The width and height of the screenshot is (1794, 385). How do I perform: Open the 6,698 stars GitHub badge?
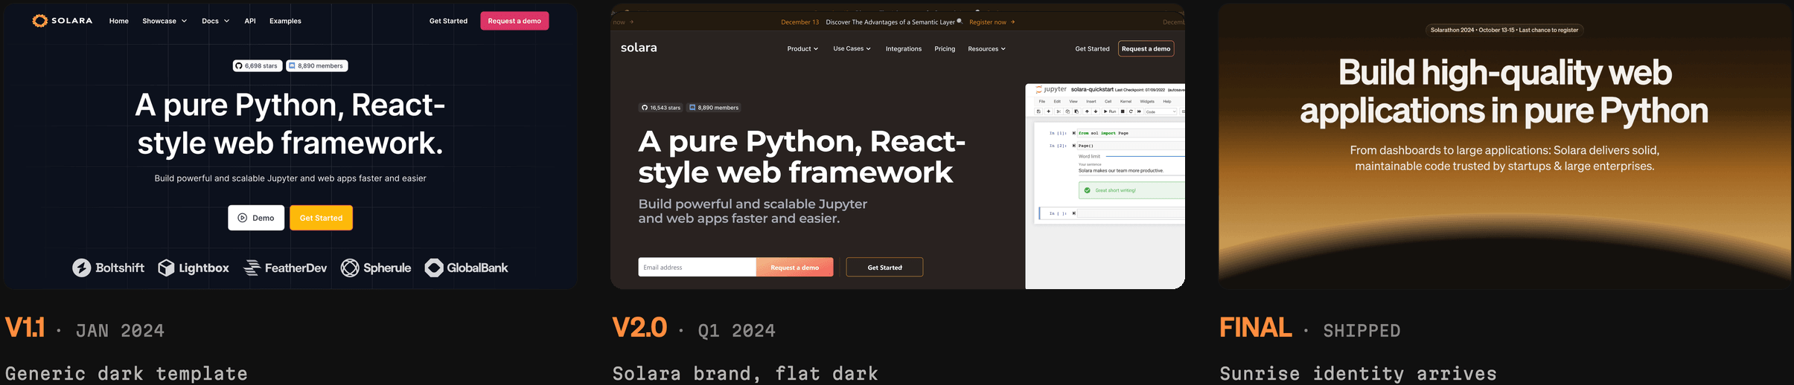coord(257,65)
